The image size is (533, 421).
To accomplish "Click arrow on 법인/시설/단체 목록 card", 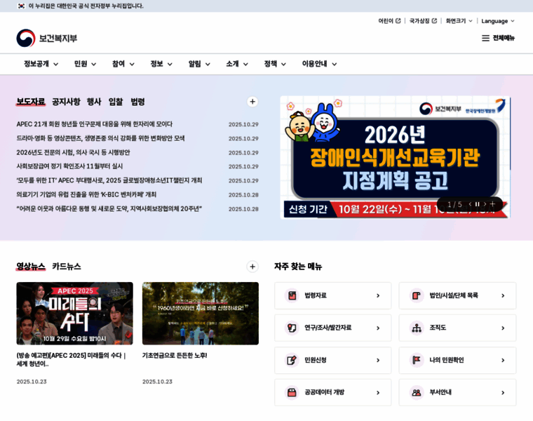I will point(503,296).
